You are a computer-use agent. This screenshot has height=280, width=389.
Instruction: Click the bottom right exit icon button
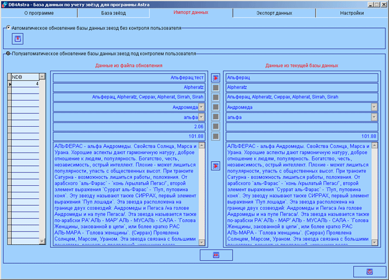click(x=369, y=271)
